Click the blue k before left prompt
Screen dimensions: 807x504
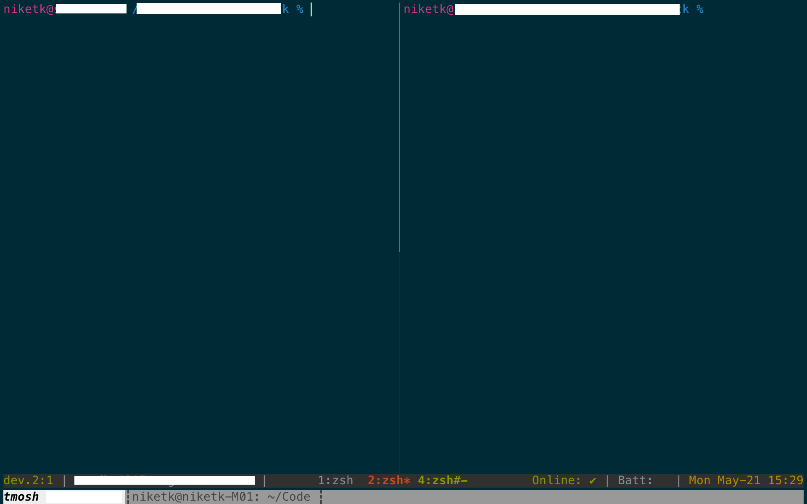click(286, 9)
